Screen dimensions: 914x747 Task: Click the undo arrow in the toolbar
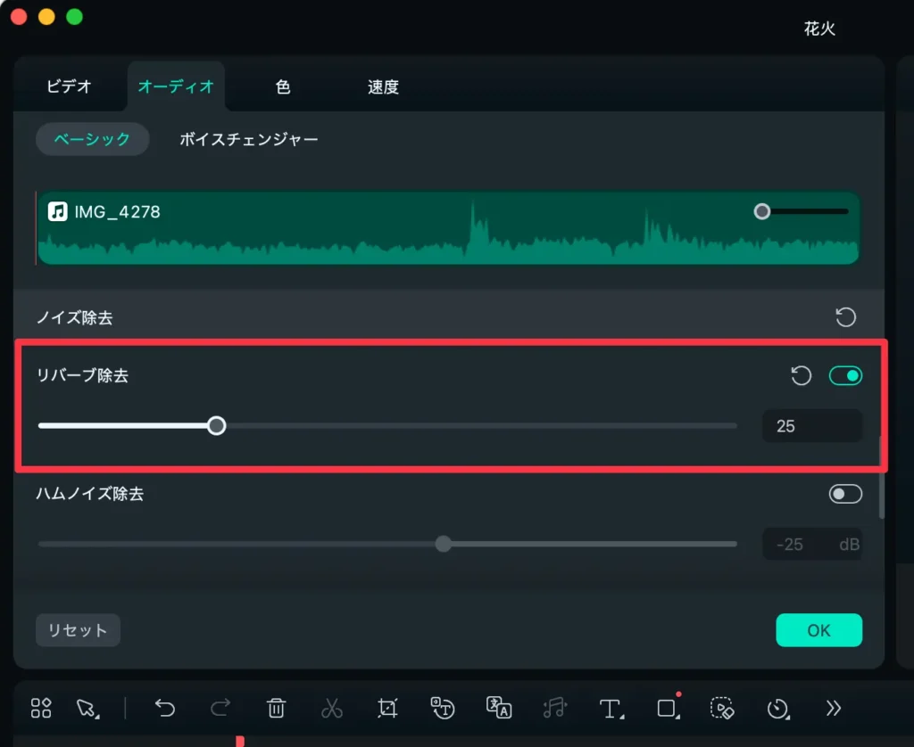tap(165, 708)
